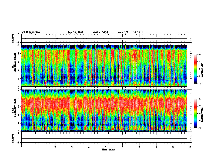This screenshot has height=165, width=214.
Task: Click the "VLF Spectra" plot title
Action: (31, 32)
